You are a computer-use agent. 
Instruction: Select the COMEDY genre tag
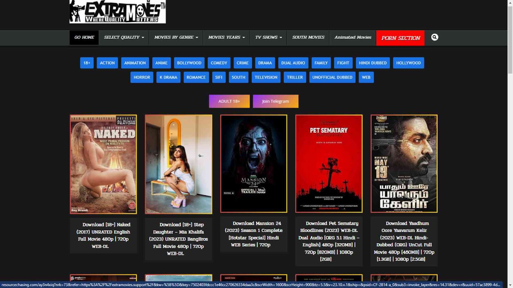pos(219,63)
